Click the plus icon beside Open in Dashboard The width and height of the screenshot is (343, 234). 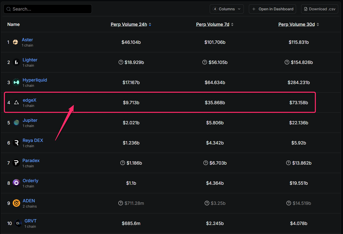[254, 9]
